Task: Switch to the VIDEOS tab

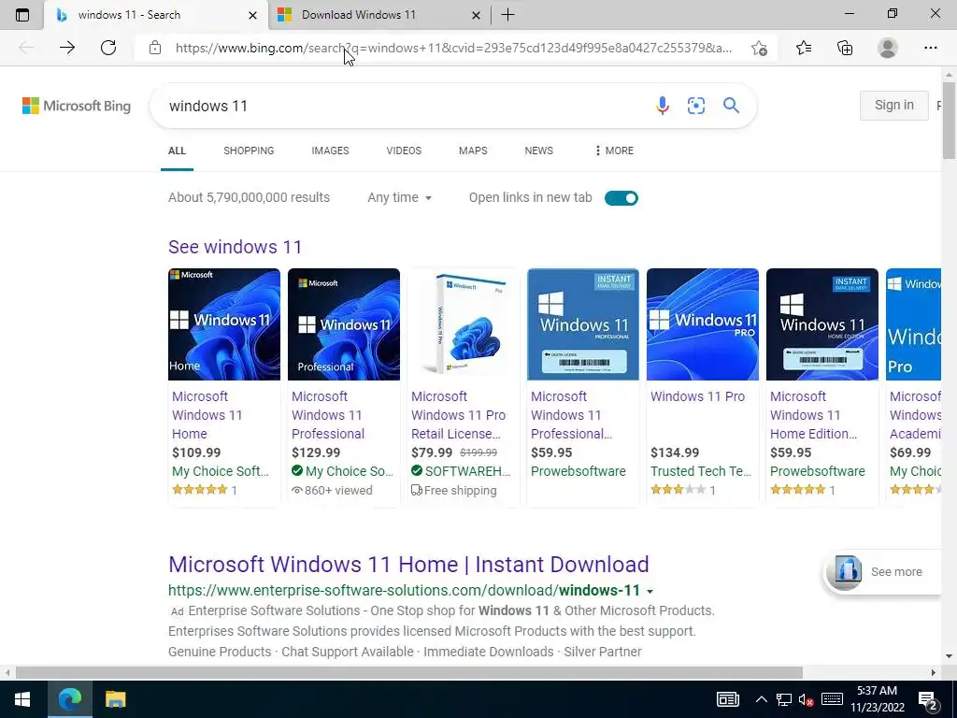Action: (404, 151)
